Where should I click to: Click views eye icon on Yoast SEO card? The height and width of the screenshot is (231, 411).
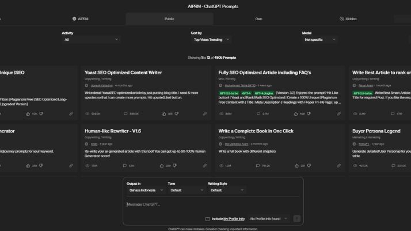87,114
